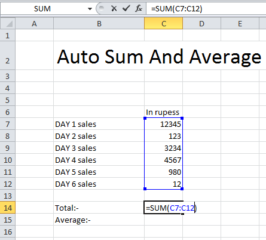Select column A header
Viewport: 266px width, 240px height.
tap(34, 23)
